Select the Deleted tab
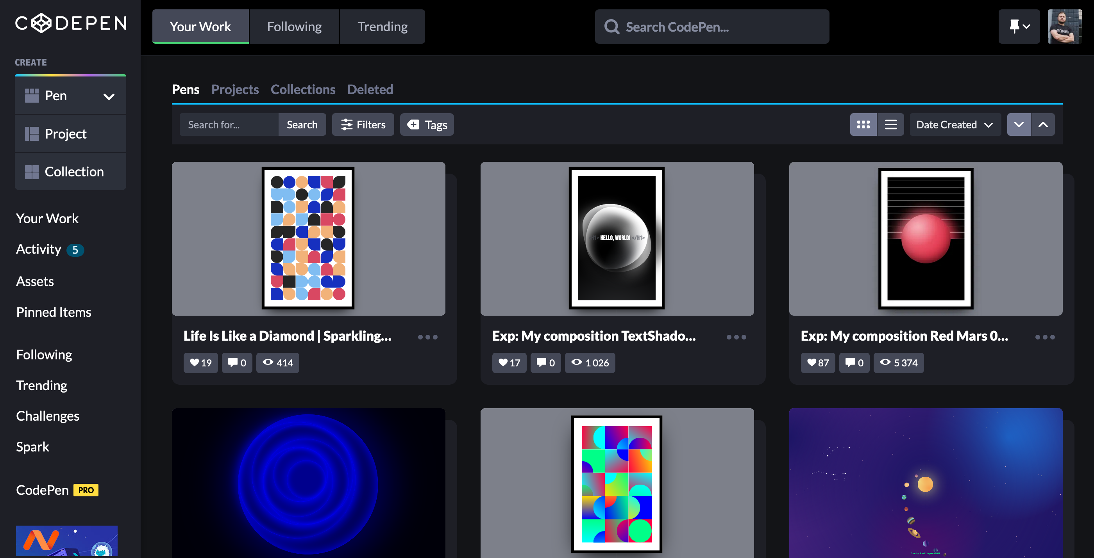1094x558 pixels. click(370, 89)
